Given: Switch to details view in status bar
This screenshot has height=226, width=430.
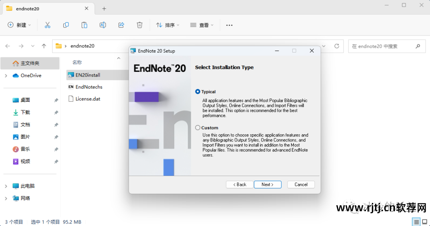Looking at the screenshot, I should point(416,222).
